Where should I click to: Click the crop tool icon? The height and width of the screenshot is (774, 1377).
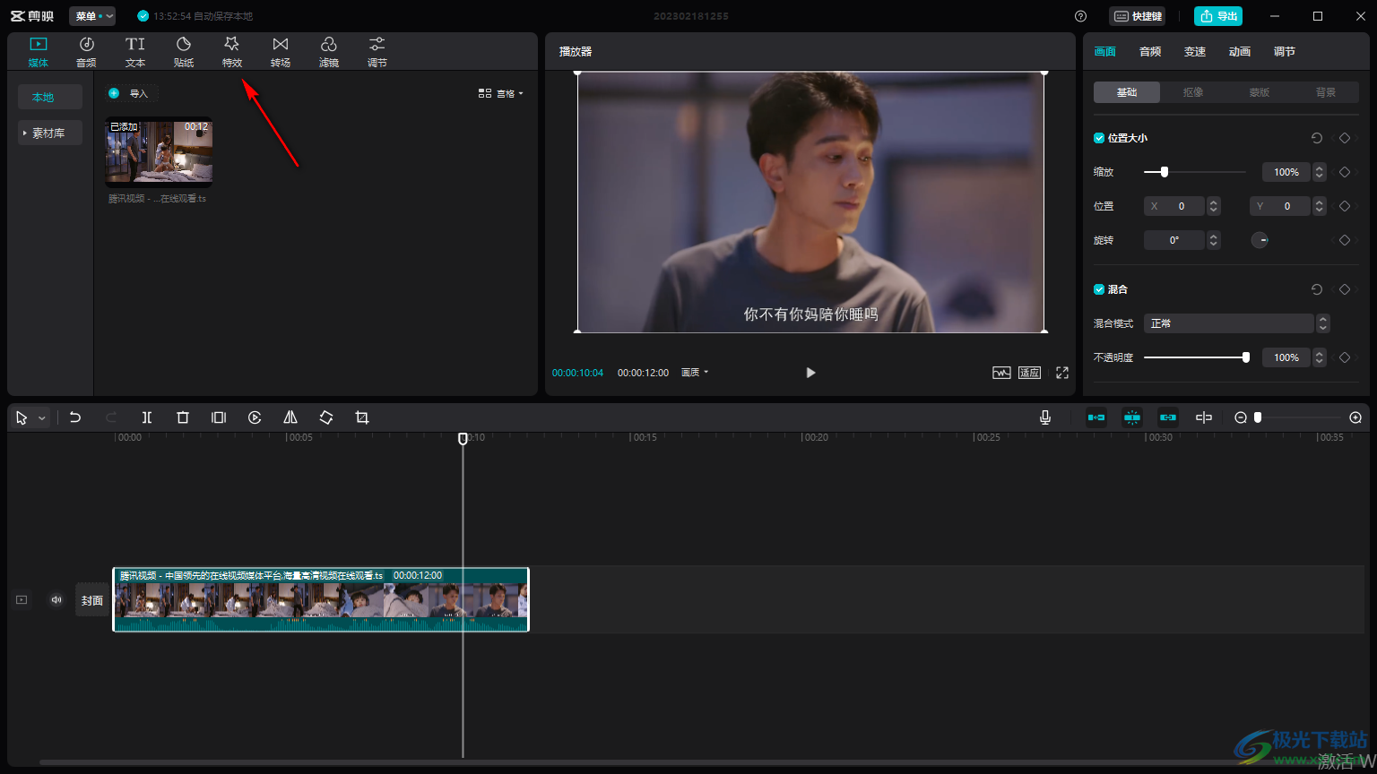coord(362,417)
